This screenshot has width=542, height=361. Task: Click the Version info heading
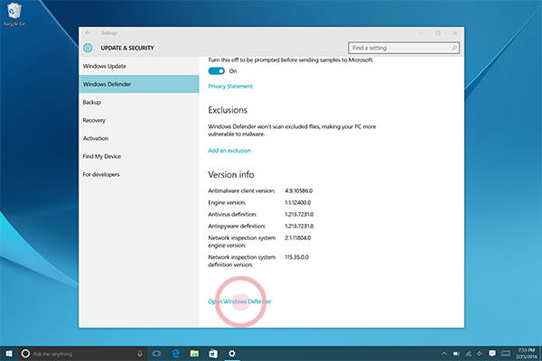pyautogui.click(x=231, y=174)
